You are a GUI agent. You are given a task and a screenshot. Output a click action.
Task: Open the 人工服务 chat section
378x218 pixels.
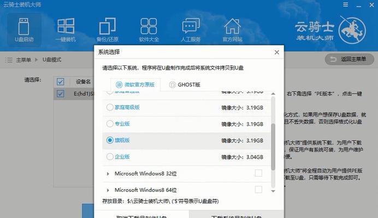tap(191, 30)
